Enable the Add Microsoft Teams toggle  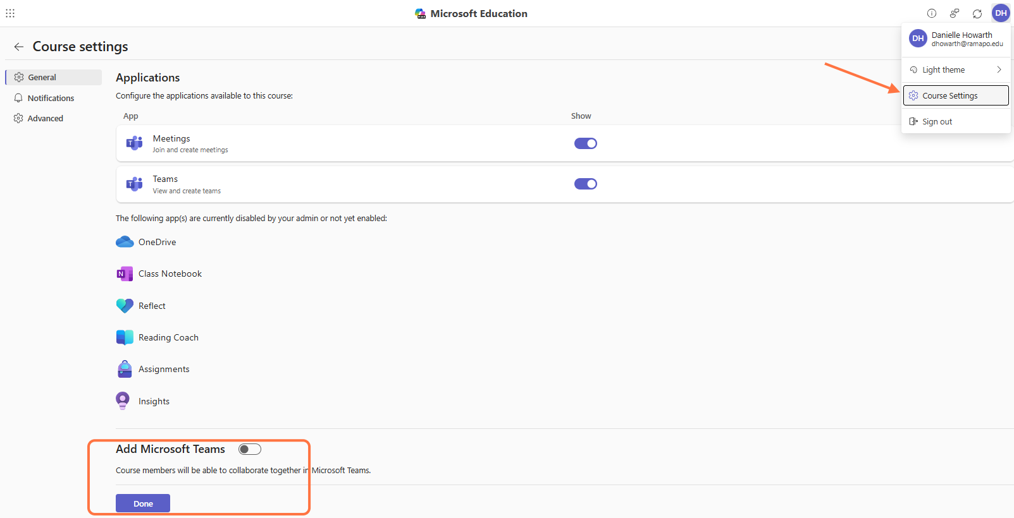coord(250,449)
